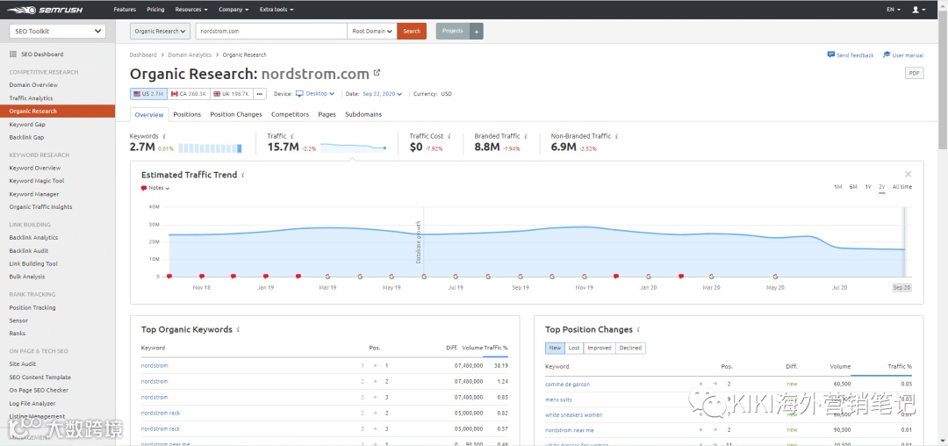Click the first red note marker on chart
948x446 pixels.
click(169, 277)
